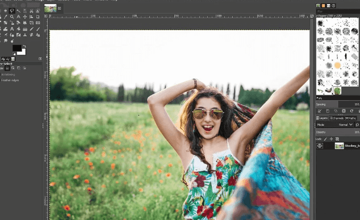This screenshot has width=360, height=220.
Task: Select the Free Select lasso tool
Action: (x=12, y=11)
